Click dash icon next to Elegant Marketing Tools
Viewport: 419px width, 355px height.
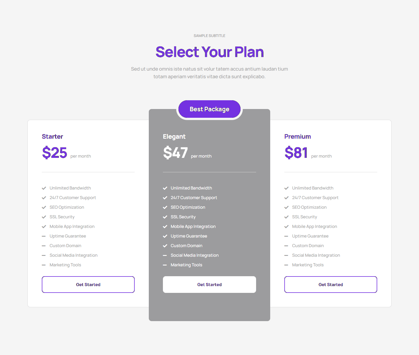(165, 265)
